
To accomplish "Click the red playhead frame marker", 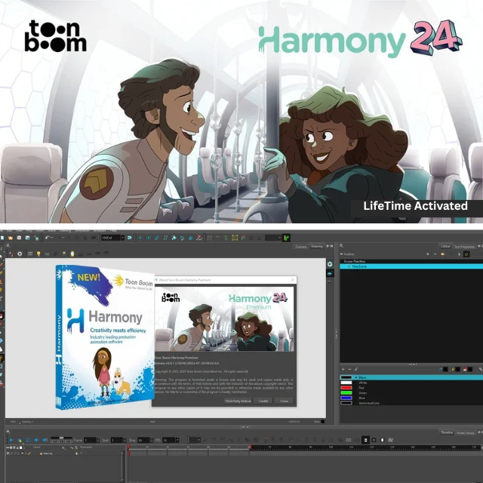I will 128,446.
